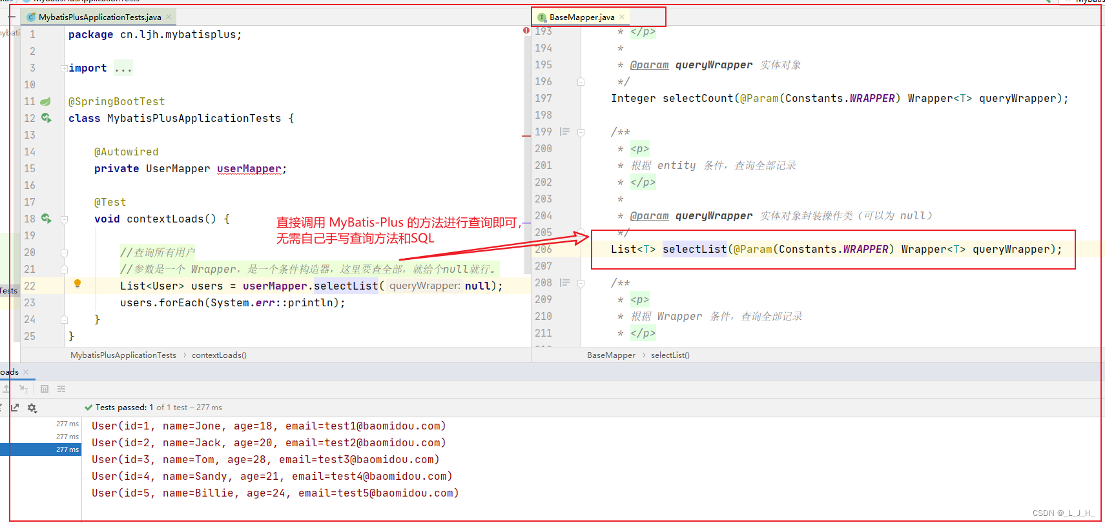Viewport: 1105px width, 523px height.
Task: Click '@SpringBootTest' annotation on line 11
Action: point(117,102)
